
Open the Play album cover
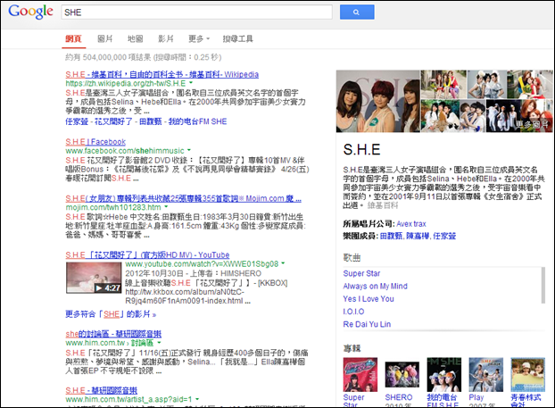point(486,374)
